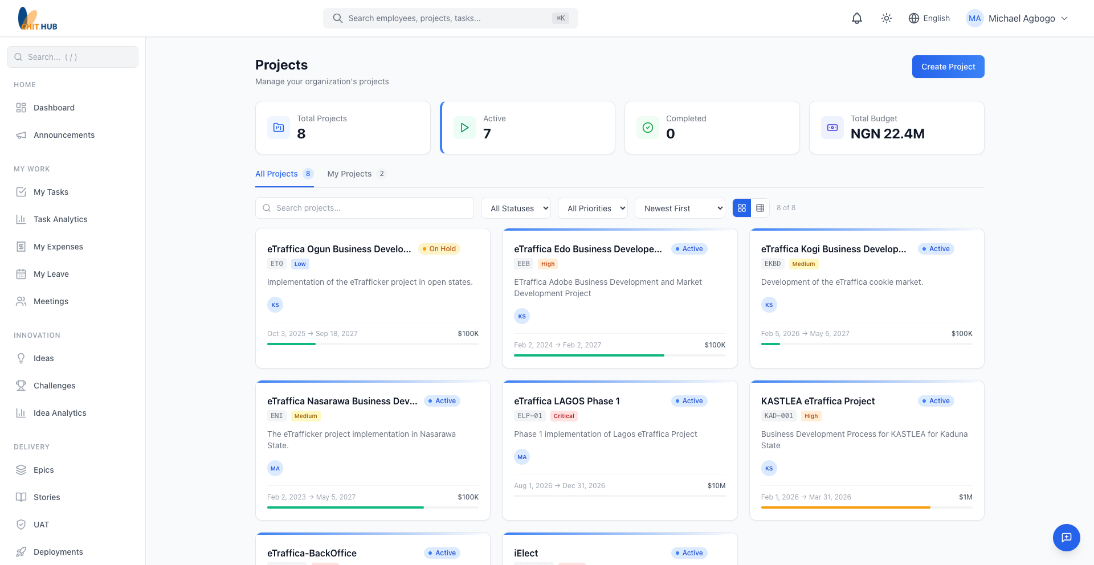The image size is (1094, 565).
Task: Open Ideas lightbulb icon
Action: click(x=21, y=358)
